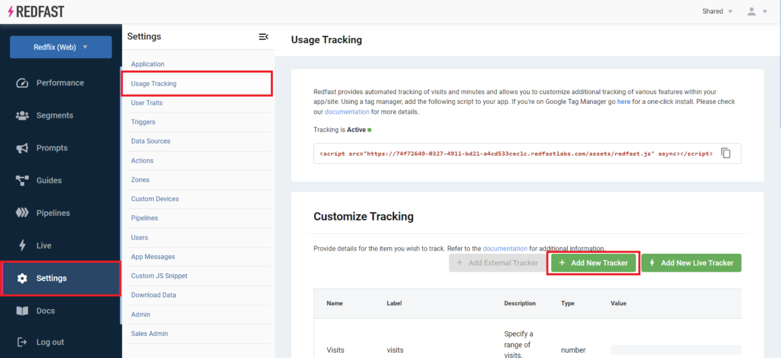Open Users settings
The height and width of the screenshot is (358, 781).
pyautogui.click(x=140, y=237)
